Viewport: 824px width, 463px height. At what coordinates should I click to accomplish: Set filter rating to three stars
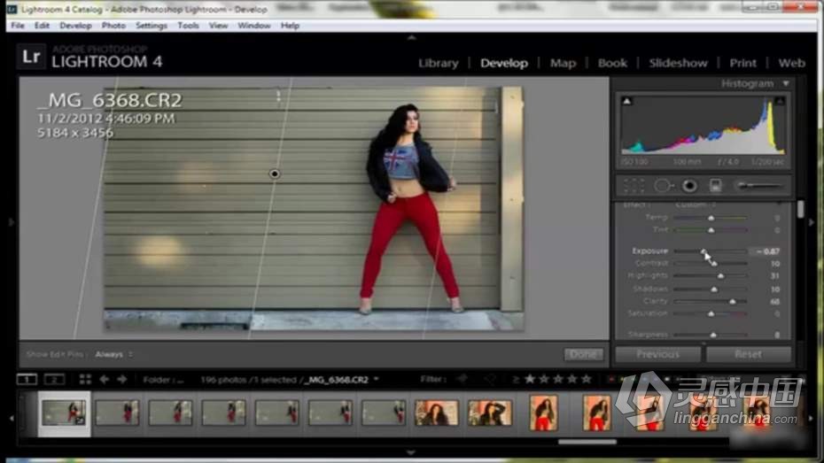click(x=558, y=379)
